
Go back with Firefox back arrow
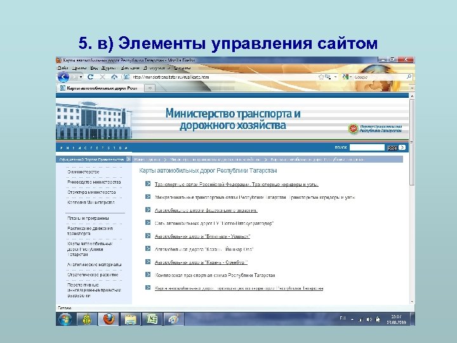[63, 77]
